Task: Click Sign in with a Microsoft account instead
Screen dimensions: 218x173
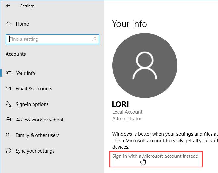Action: point(155,156)
